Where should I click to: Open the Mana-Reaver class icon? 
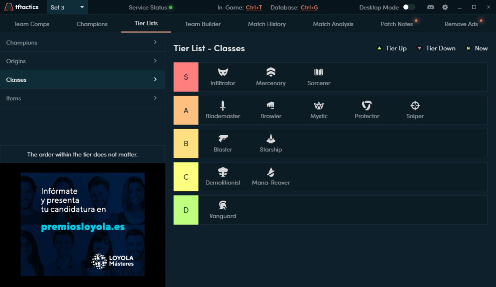[x=271, y=172]
